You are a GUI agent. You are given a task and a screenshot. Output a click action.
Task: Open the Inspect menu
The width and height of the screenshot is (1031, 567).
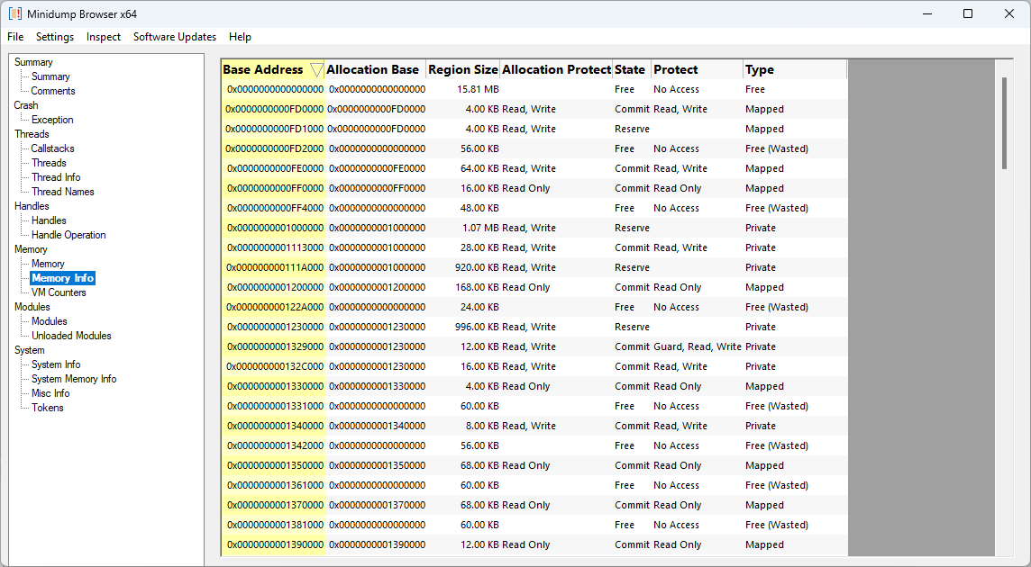[x=104, y=37]
